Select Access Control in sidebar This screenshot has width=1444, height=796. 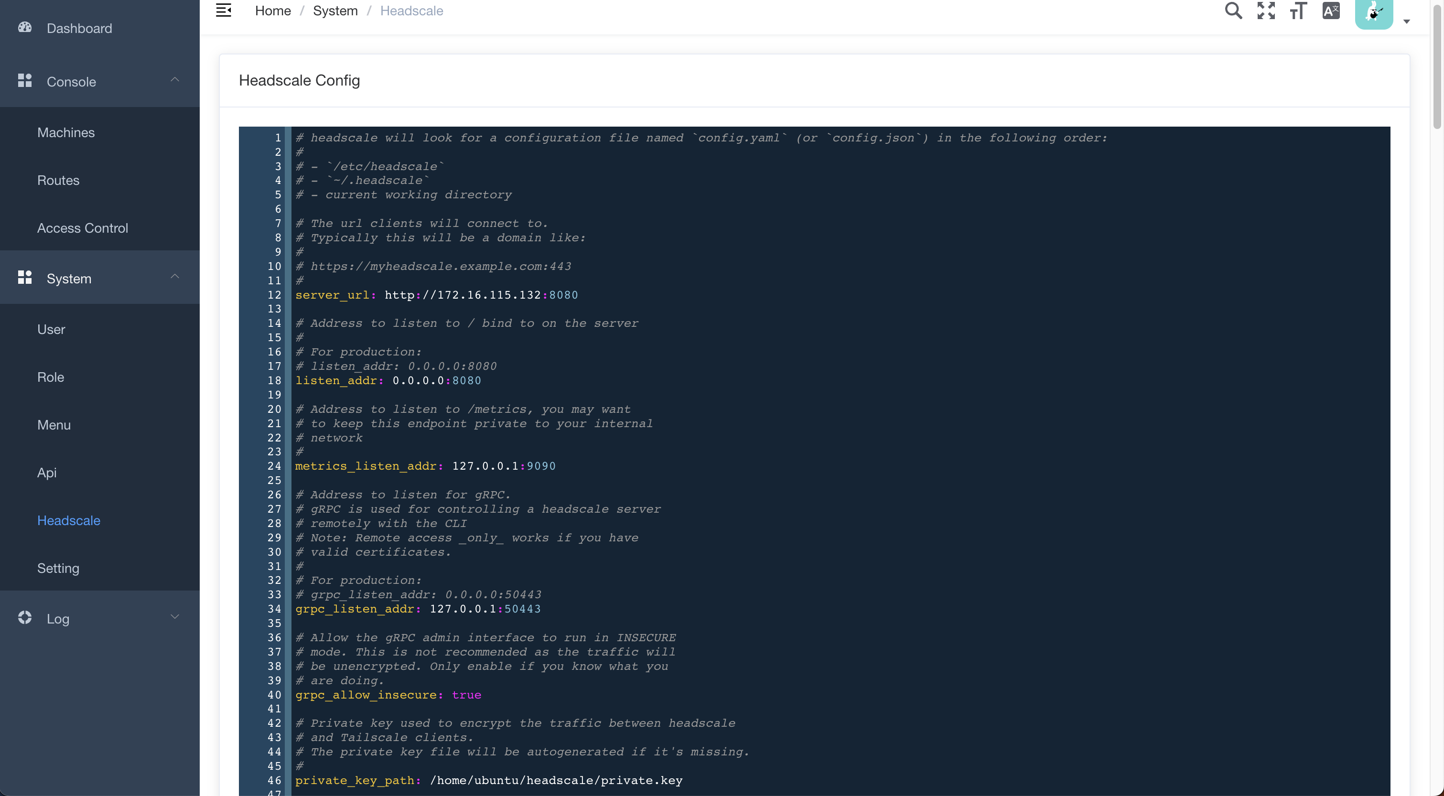click(x=82, y=228)
